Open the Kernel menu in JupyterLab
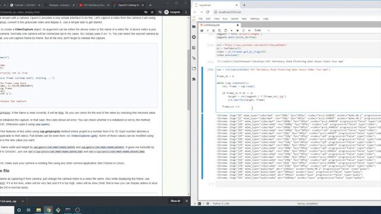381x214 pixels. click(235, 18)
